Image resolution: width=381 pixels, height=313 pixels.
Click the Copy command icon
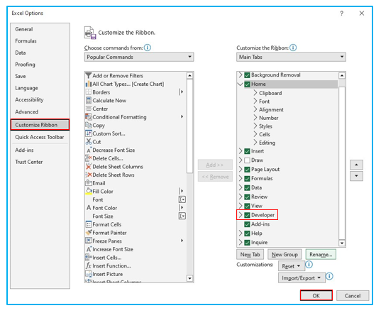pos(89,125)
